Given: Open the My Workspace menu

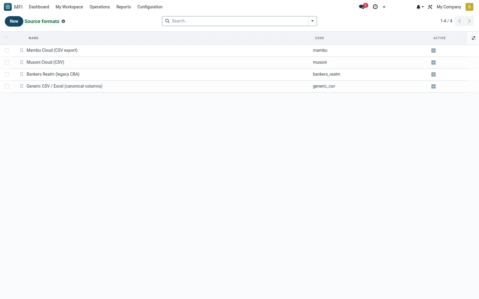Looking at the screenshot, I should point(69,7).
